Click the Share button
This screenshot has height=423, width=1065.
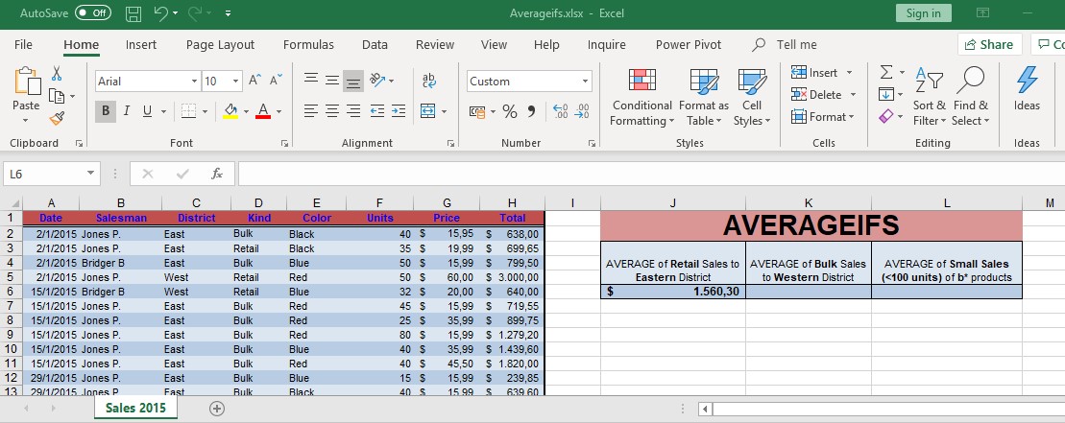click(x=989, y=44)
